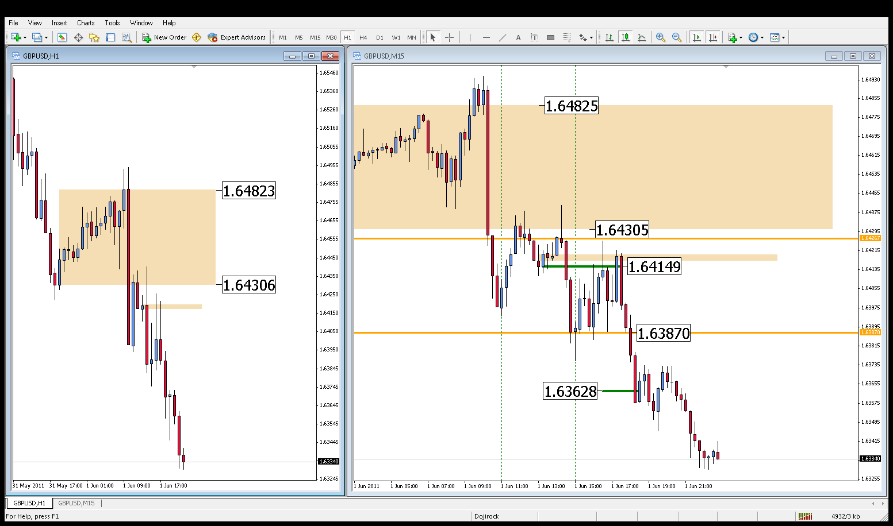Screen dimensions: 893x526
Task: Click the 1.64267 orange price level tag
Action: click(x=870, y=238)
